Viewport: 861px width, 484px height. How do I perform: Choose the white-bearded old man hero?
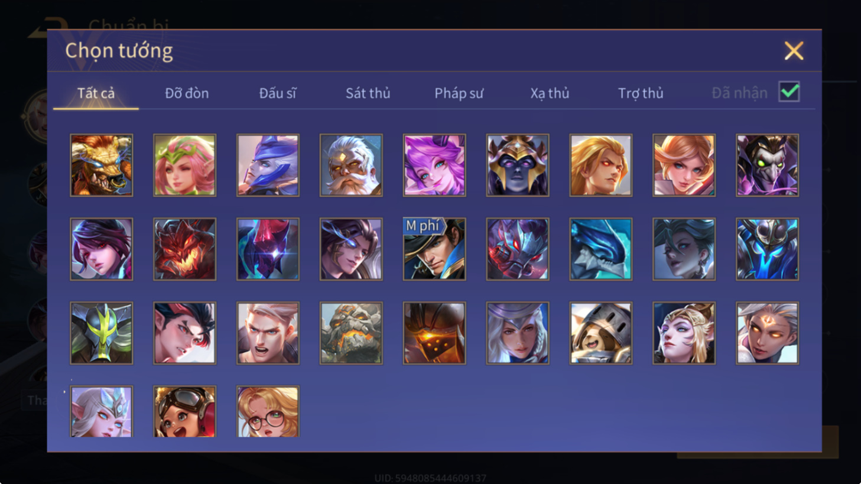click(351, 165)
